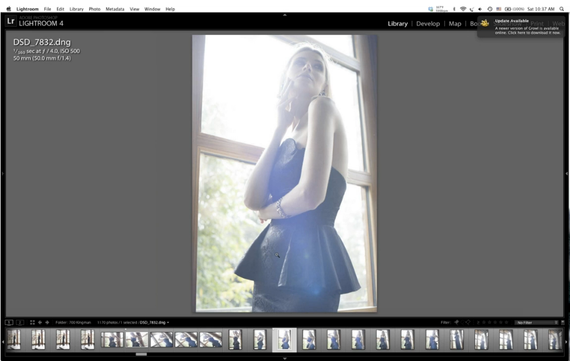Filter by five star rating
The image size is (570, 361).
tap(507, 322)
